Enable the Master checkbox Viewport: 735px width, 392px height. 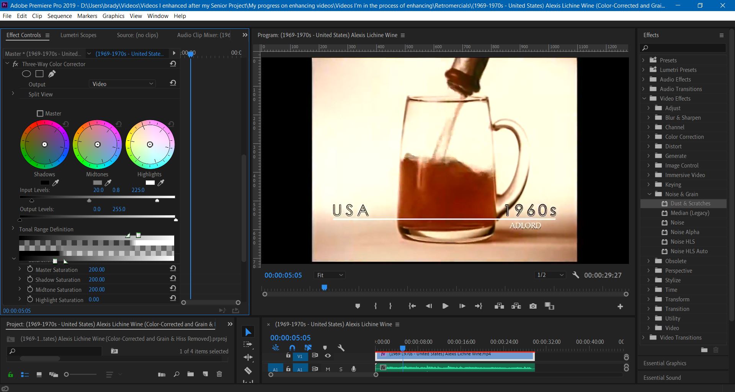(40, 113)
